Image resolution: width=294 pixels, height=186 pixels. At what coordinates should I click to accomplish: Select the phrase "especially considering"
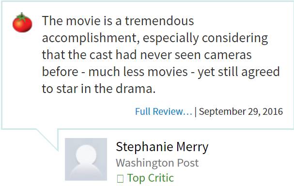click(x=205, y=38)
